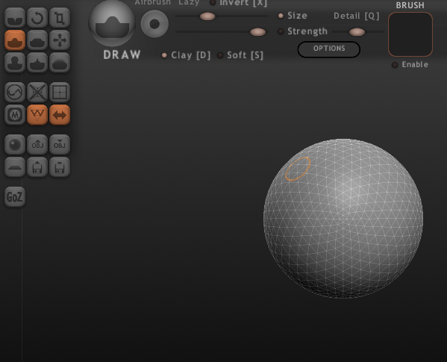Click the Export OBJ icon
Image resolution: width=447 pixels, height=362 pixels.
coord(60,145)
